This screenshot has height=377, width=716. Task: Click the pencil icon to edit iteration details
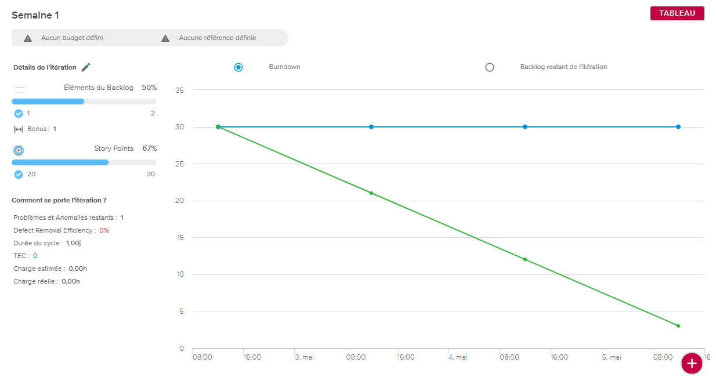pyautogui.click(x=86, y=67)
